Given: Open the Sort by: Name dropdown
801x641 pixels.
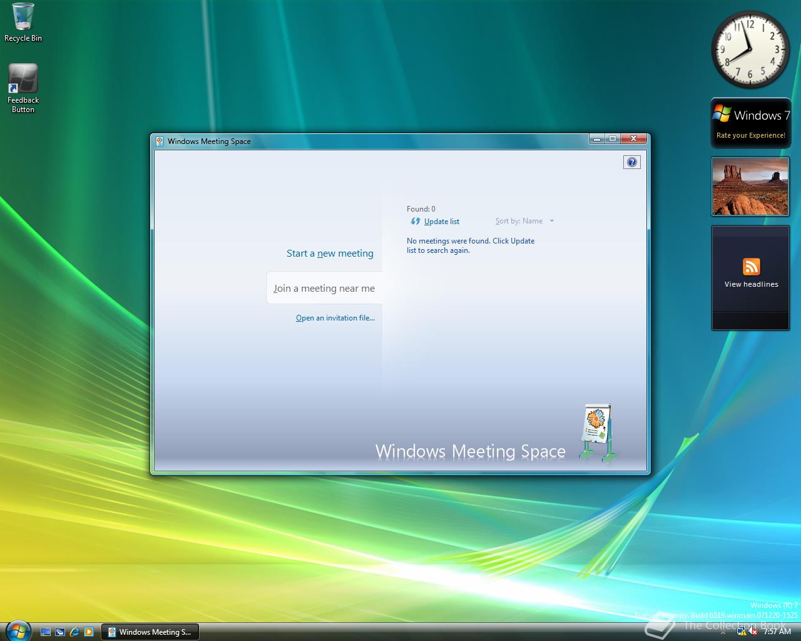Looking at the screenshot, I should tap(524, 221).
